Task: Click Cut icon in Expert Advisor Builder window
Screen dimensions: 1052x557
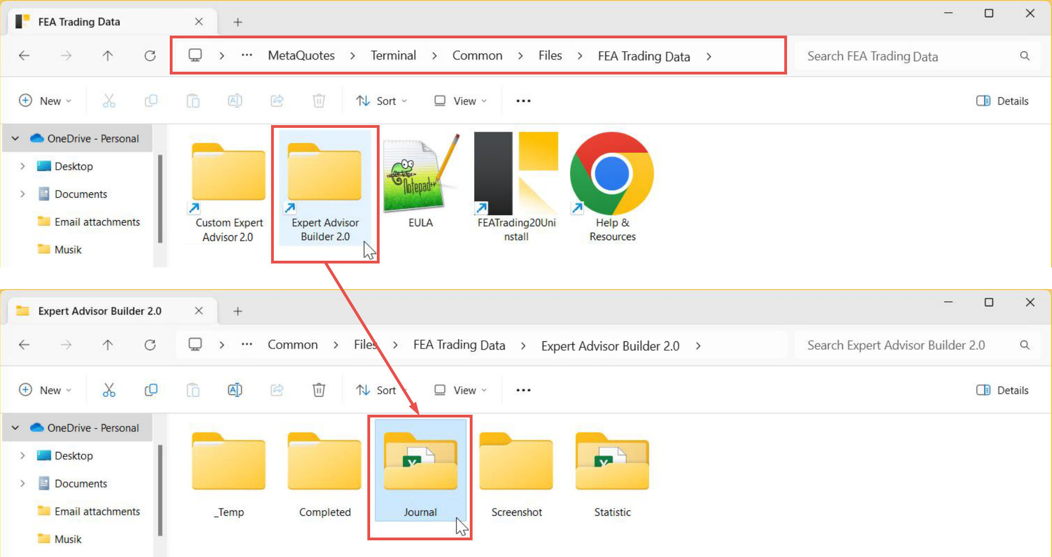Action: click(x=109, y=390)
